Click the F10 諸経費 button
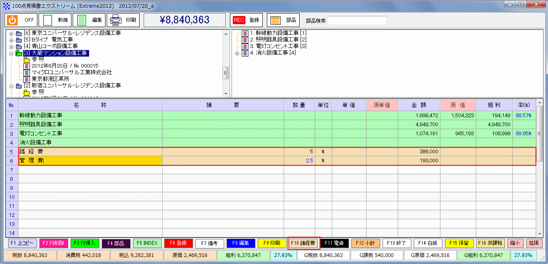The width and height of the screenshot is (548, 264). coord(303,243)
